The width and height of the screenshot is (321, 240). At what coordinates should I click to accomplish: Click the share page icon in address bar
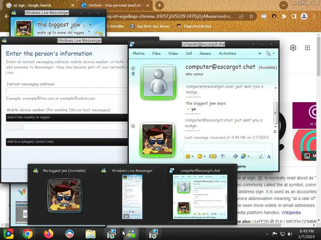click(x=241, y=16)
